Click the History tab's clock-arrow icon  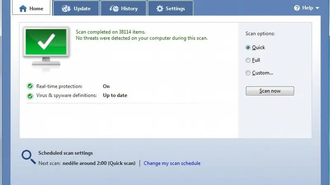114,8
